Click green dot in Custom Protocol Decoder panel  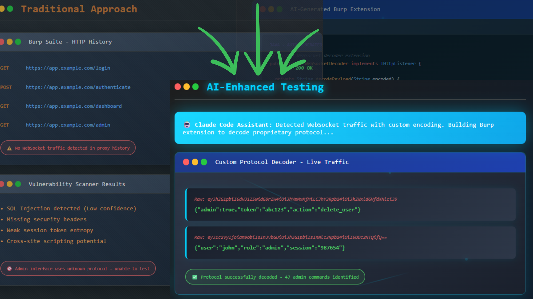(x=204, y=162)
